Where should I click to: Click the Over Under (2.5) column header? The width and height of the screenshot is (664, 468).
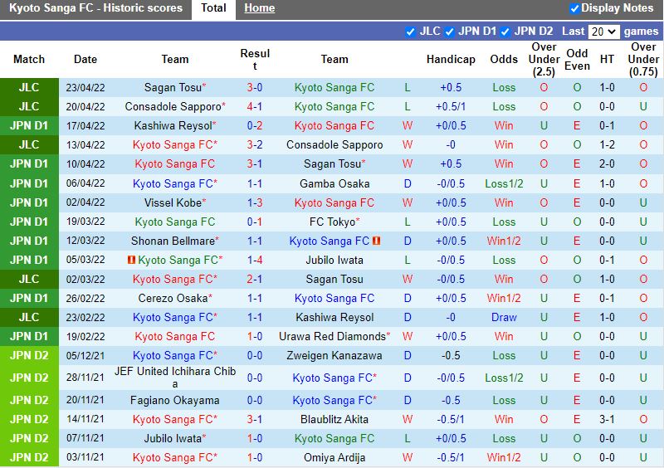coord(544,59)
